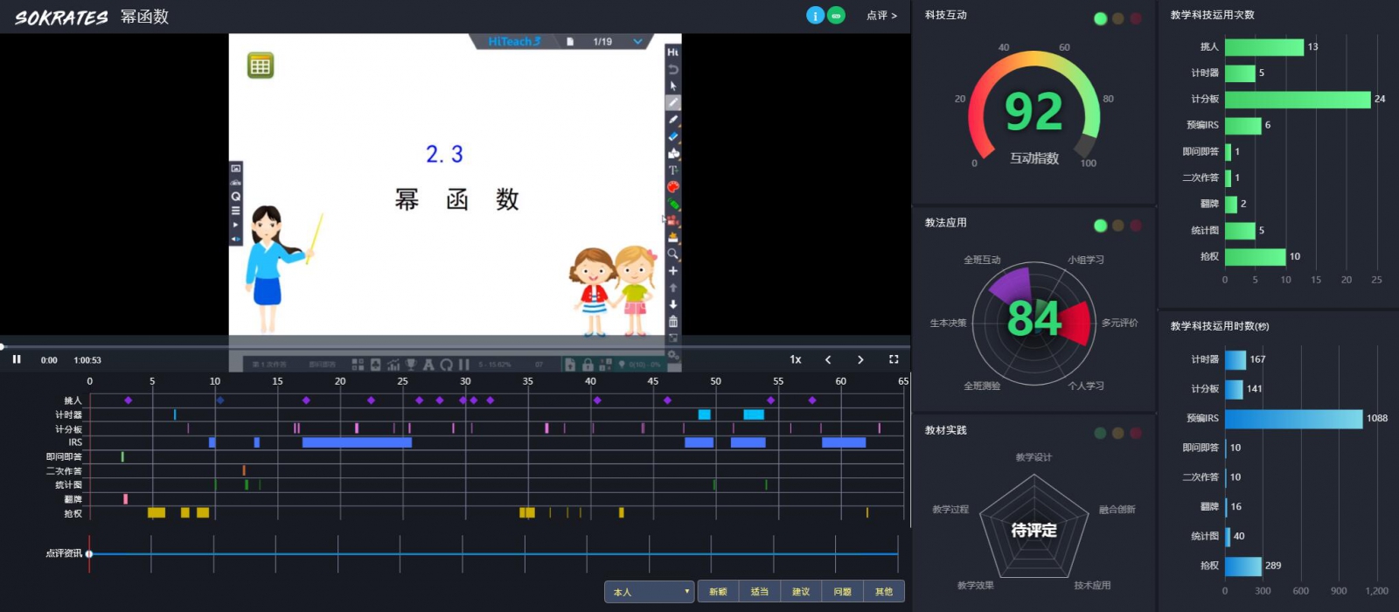Toggle red indicator in 教材实践 panel
1399x612 pixels.
click(x=1135, y=433)
